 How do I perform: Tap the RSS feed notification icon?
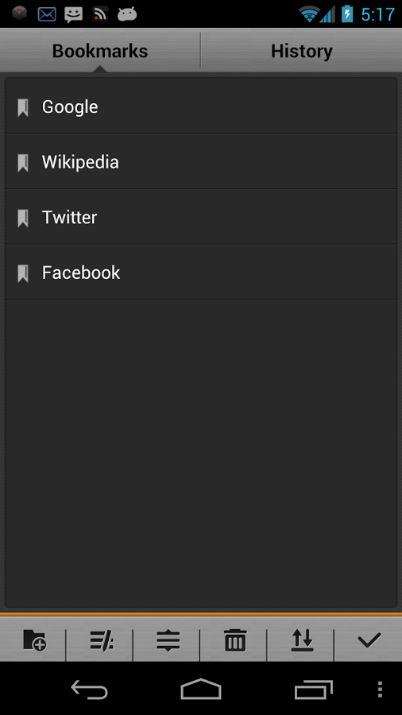[x=100, y=14]
